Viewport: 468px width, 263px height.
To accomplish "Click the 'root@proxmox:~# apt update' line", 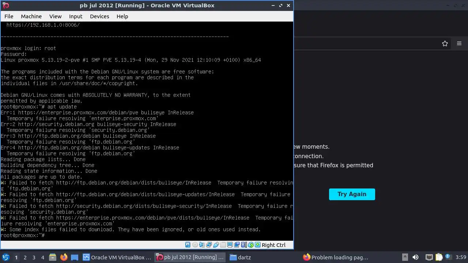I will pos(39,107).
